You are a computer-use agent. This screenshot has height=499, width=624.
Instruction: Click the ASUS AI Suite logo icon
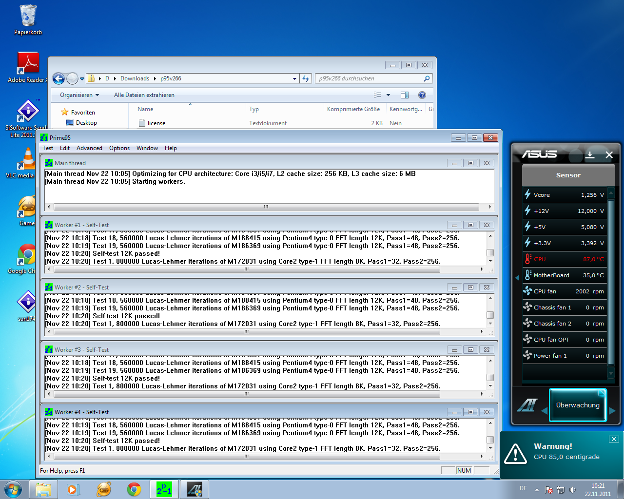pos(527,405)
